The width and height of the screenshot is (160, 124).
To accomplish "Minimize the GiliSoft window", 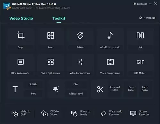I will coord(150,4).
